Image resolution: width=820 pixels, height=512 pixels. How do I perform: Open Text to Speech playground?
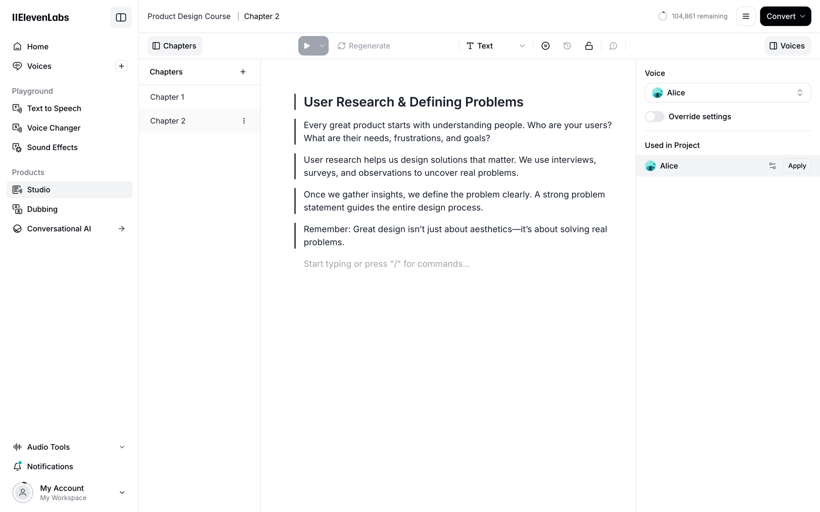point(69,108)
